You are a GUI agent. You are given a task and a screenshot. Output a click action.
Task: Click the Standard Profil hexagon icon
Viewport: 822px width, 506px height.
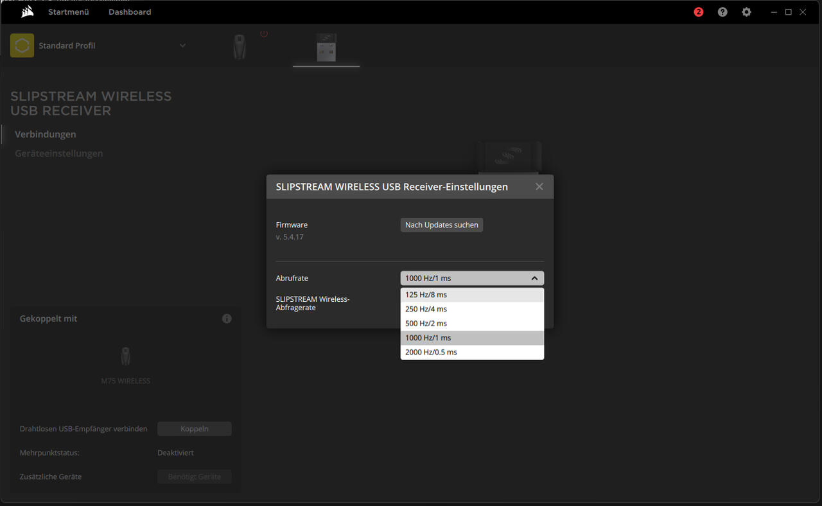[22, 46]
